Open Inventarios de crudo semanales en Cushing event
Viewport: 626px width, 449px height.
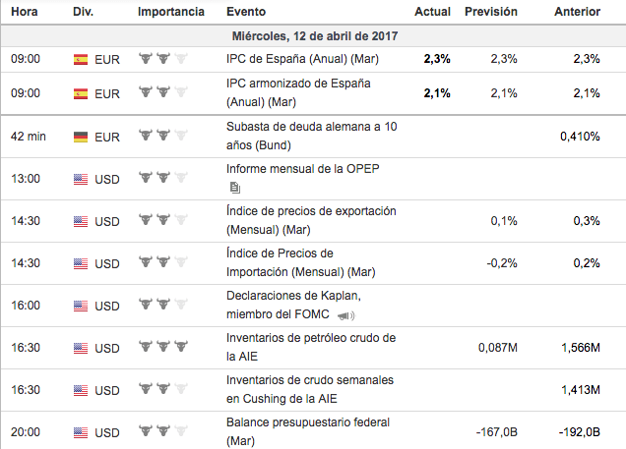(x=311, y=390)
